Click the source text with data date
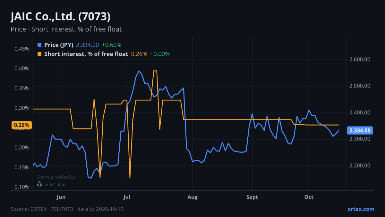Screen dimensions: 385x217 click(x=67, y=209)
